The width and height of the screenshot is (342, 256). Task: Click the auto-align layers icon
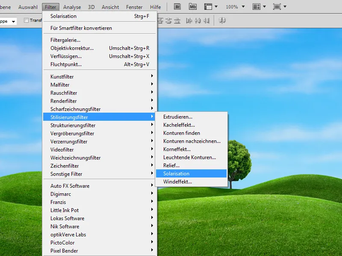coord(222,20)
